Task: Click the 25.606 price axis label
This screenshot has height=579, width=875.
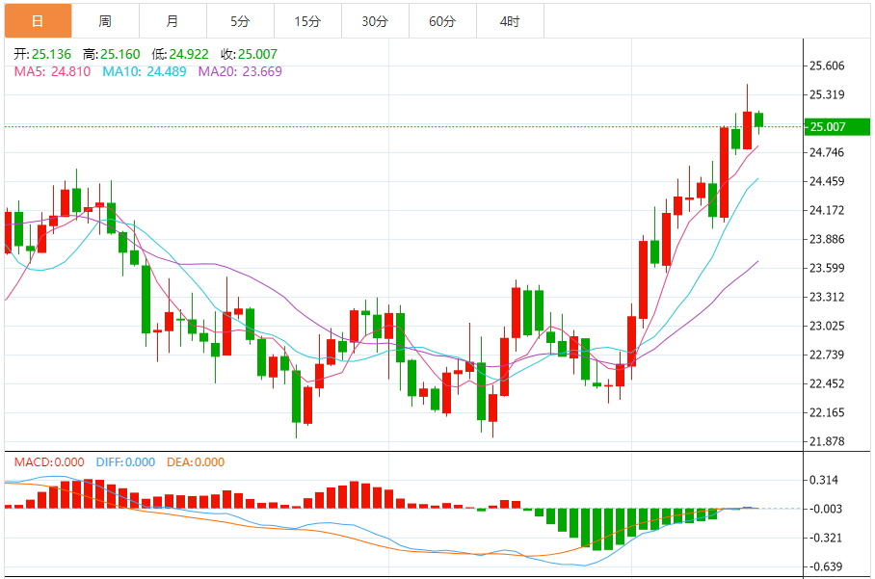Action: click(x=827, y=66)
